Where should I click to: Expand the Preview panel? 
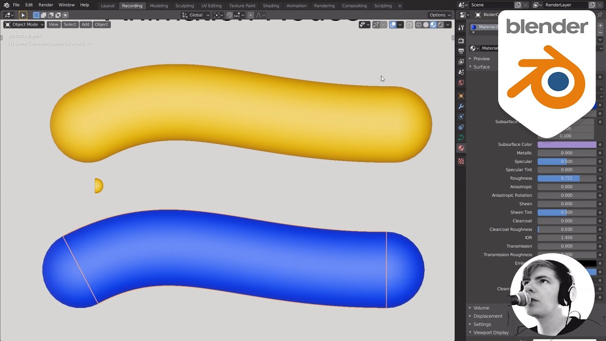tap(481, 59)
